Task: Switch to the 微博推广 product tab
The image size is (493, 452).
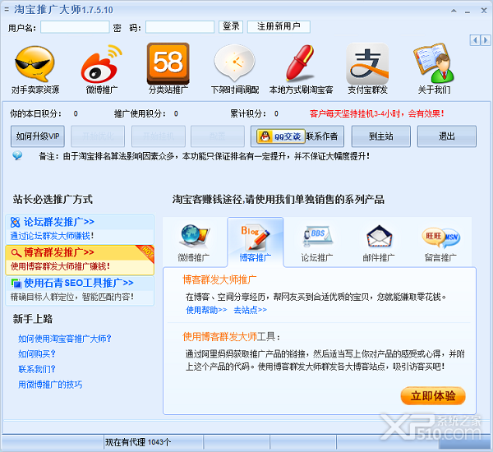Action: click(194, 243)
